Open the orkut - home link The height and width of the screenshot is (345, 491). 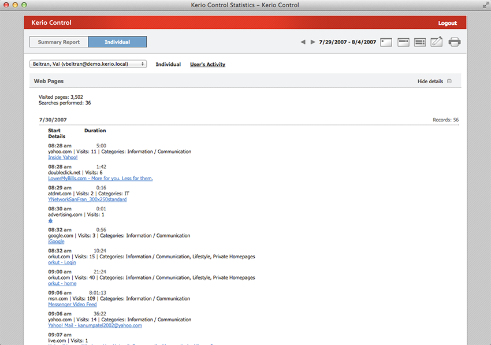tap(62, 283)
